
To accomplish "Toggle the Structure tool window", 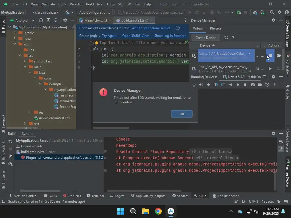I will tap(3, 180).
